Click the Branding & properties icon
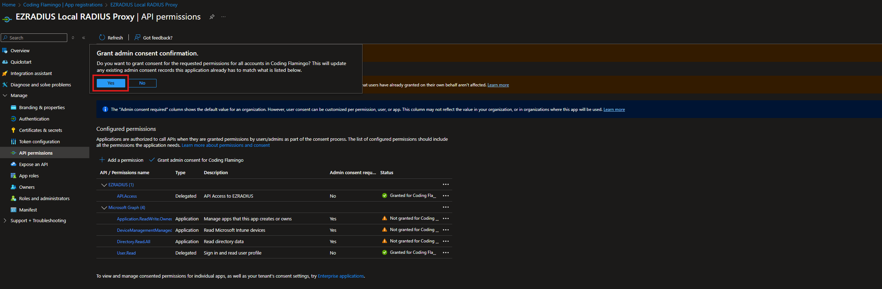Screen dimensions: 882x289 click(14, 107)
